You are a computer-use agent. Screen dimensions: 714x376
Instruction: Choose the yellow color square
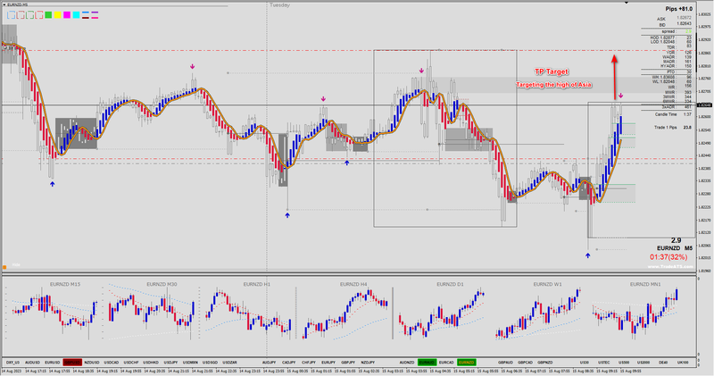click(x=58, y=15)
